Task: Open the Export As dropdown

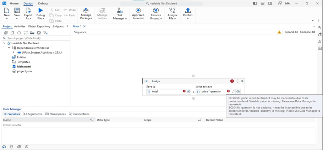Action: tap(28, 14)
